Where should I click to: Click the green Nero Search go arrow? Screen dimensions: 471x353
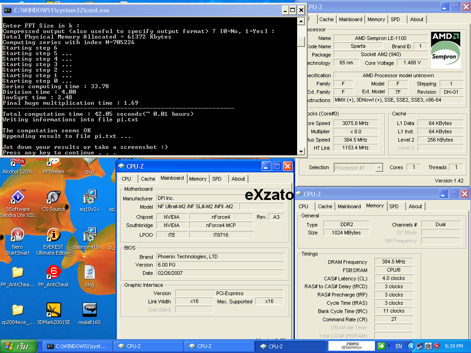tap(381, 346)
